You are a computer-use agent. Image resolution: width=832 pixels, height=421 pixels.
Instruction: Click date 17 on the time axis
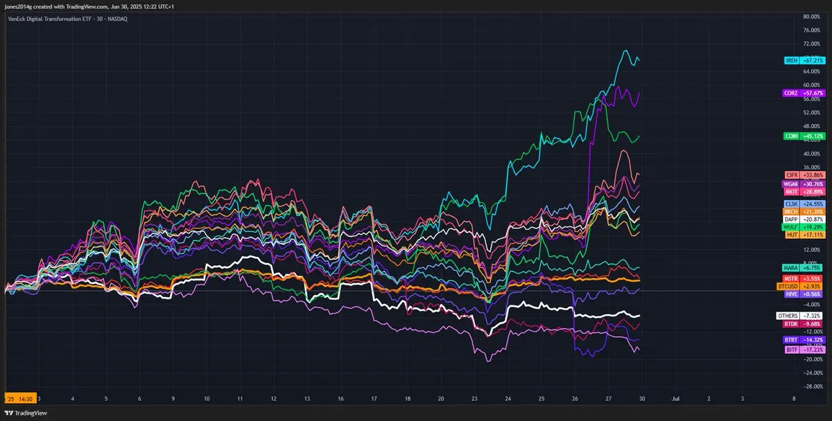pos(374,399)
